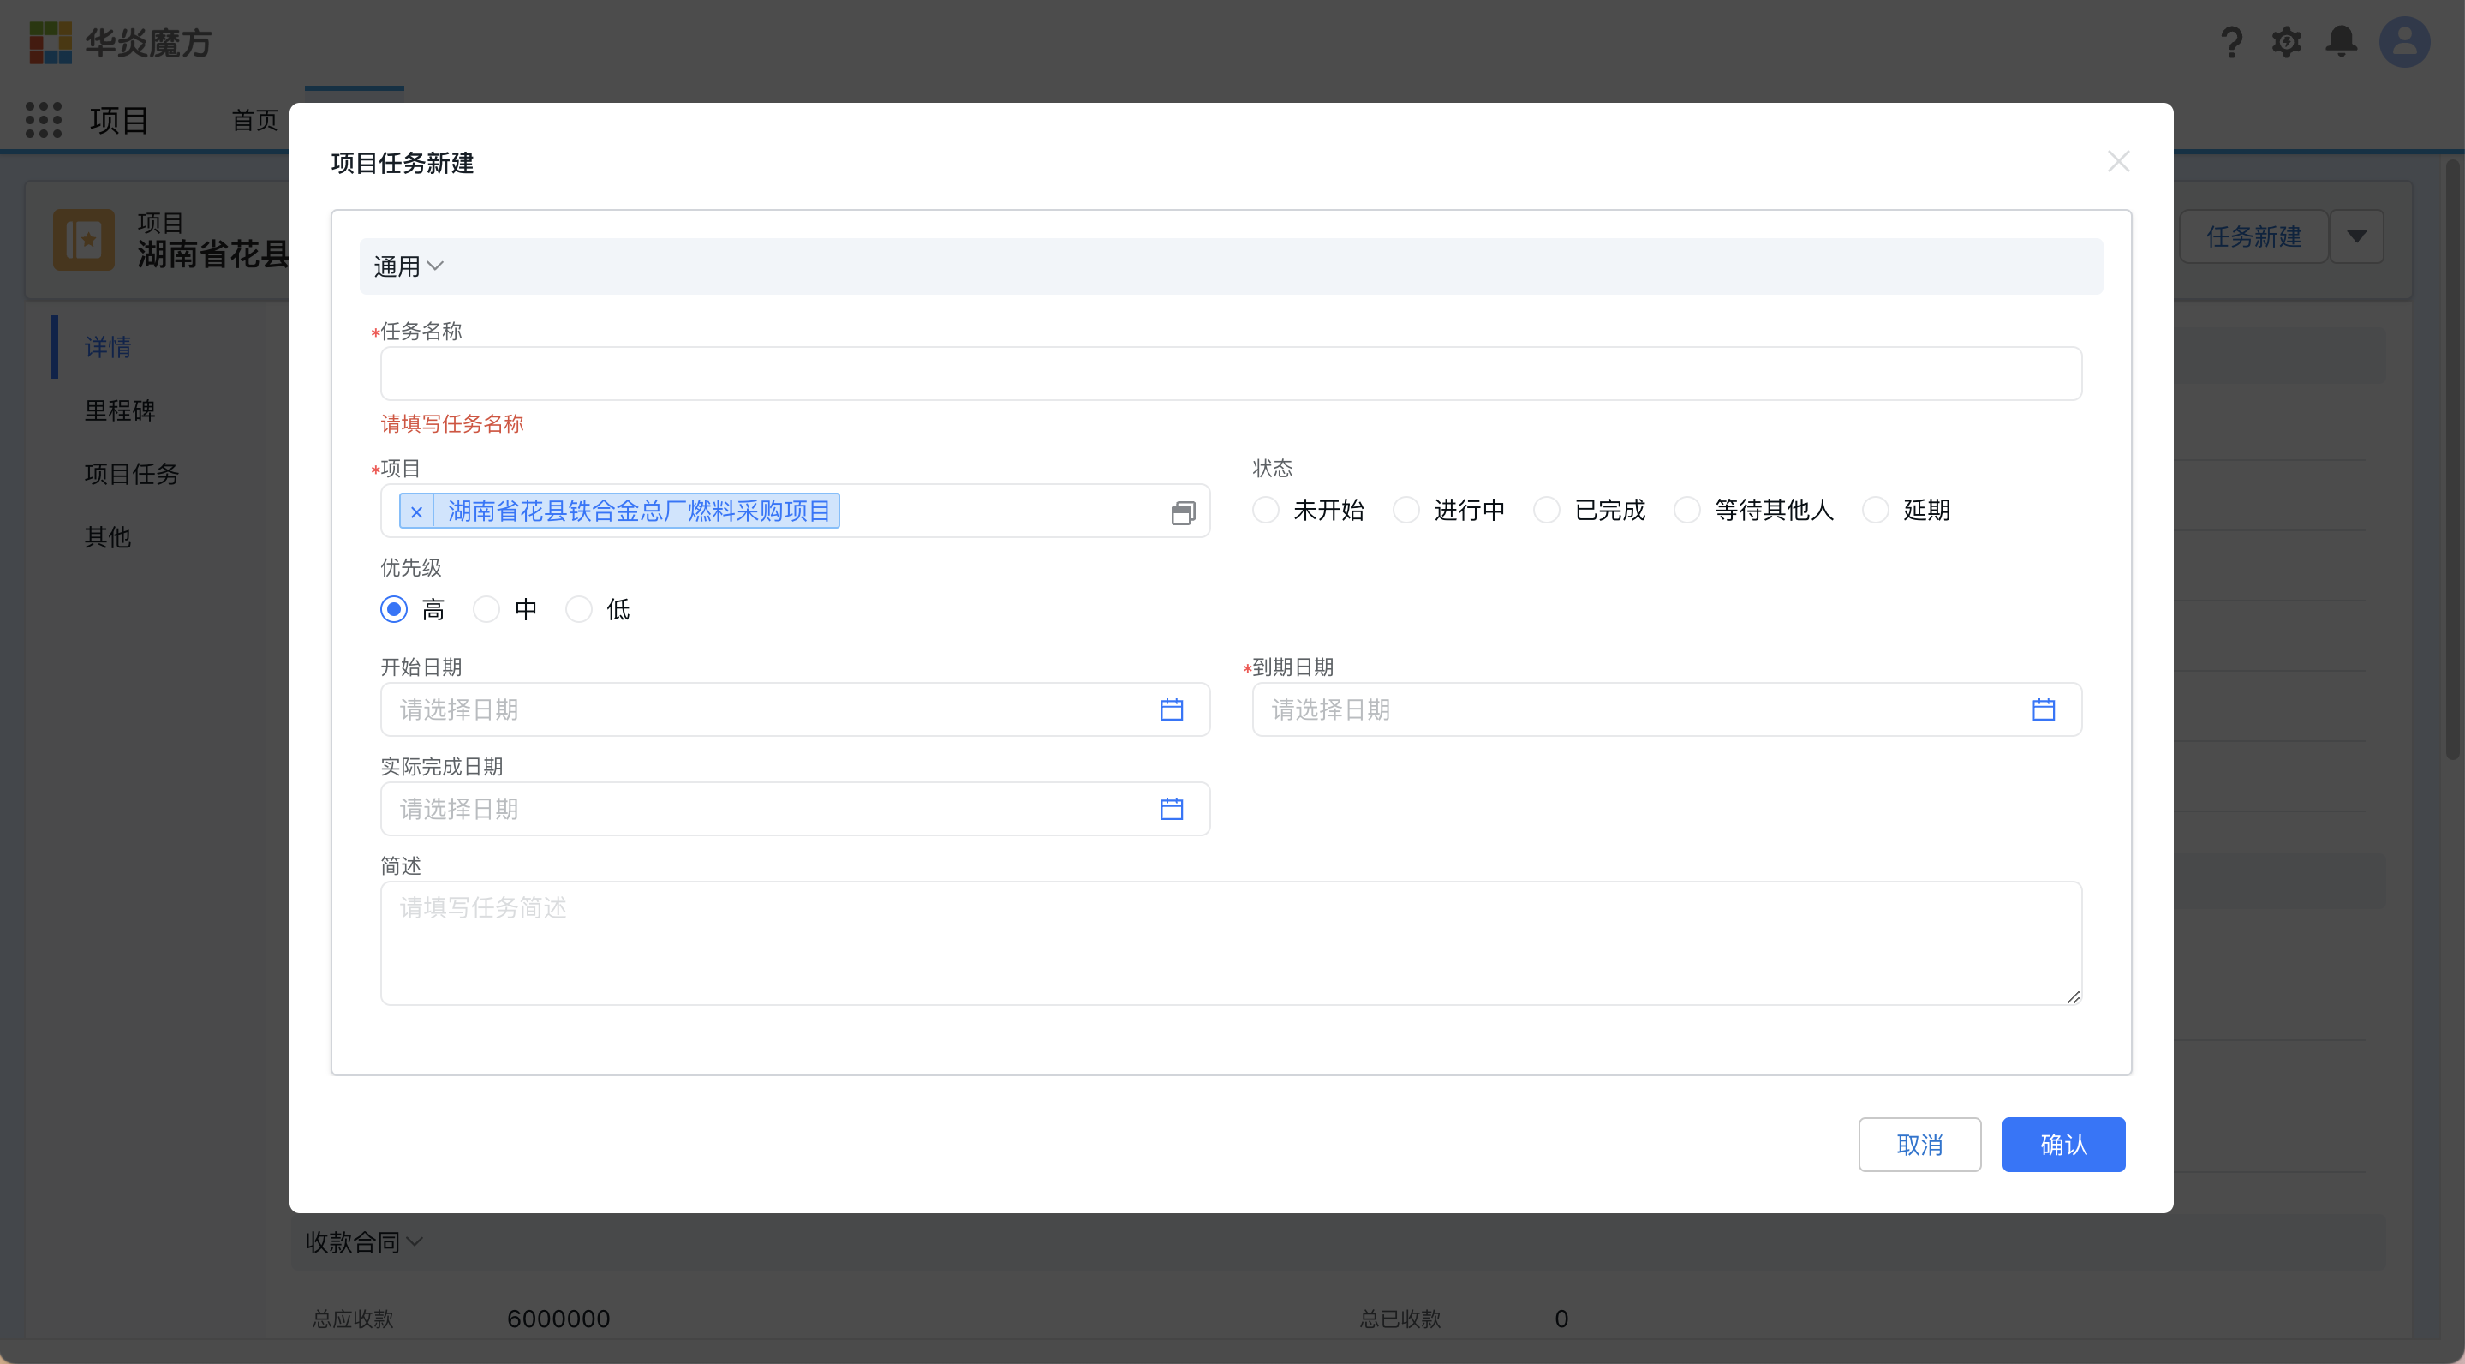Select the 未开始 status radio
The image size is (2465, 1364).
[1266, 510]
